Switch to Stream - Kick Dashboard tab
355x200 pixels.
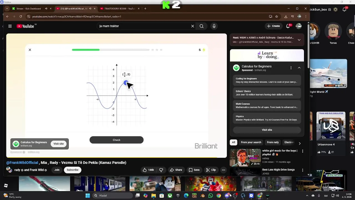click(29, 9)
